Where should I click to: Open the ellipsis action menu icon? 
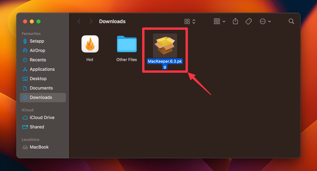click(263, 21)
